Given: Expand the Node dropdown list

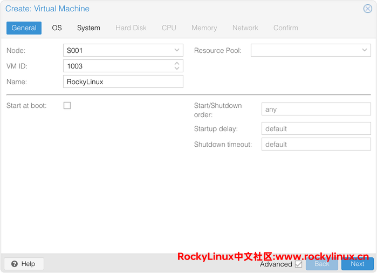Looking at the screenshot, I should (x=177, y=50).
